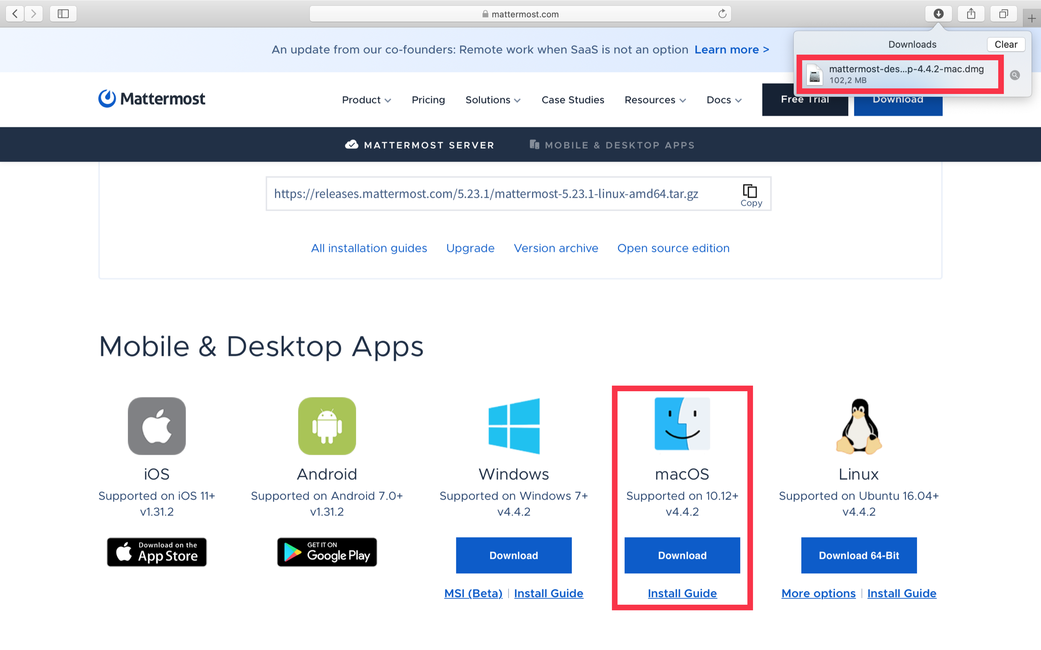Viewport: 1041px width, 650px height.
Task: Open new tab with plus button
Action: (x=1032, y=18)
